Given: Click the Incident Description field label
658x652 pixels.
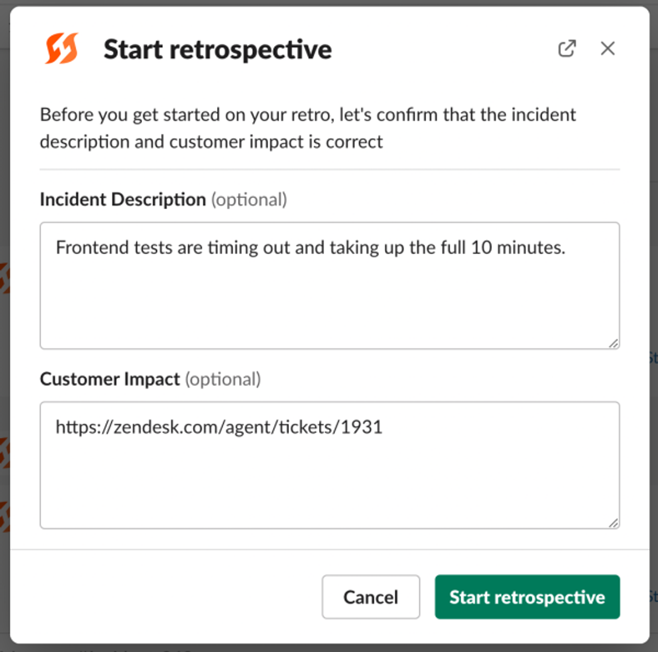Looking at the screenshot, I should [123, 199].
